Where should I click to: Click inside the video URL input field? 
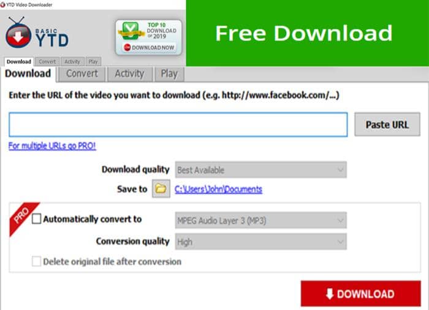tap(178, 125)
